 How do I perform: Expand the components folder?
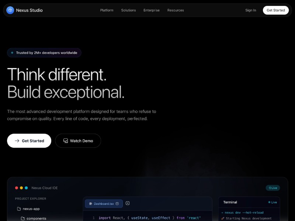36,218
